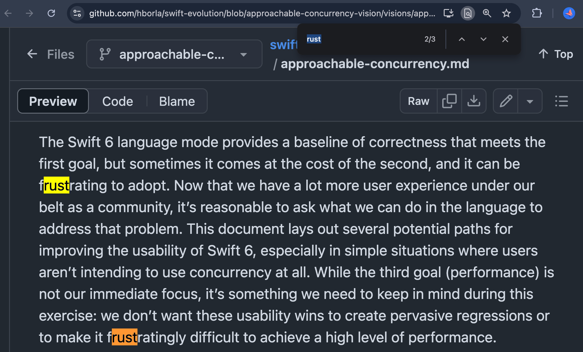Copy raw file contents icon
This screenshot has height=352, width=583.
point(449,101)
